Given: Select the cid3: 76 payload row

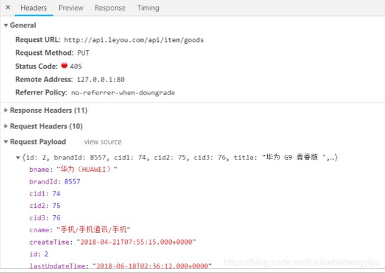Looking at the screenshot, I should [44, 217].
